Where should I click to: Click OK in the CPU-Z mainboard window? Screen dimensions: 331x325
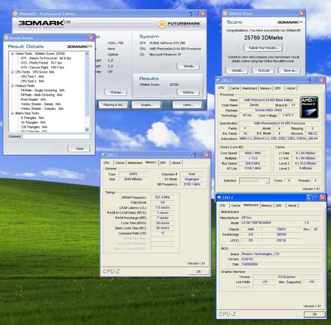(x=314, y=314)
